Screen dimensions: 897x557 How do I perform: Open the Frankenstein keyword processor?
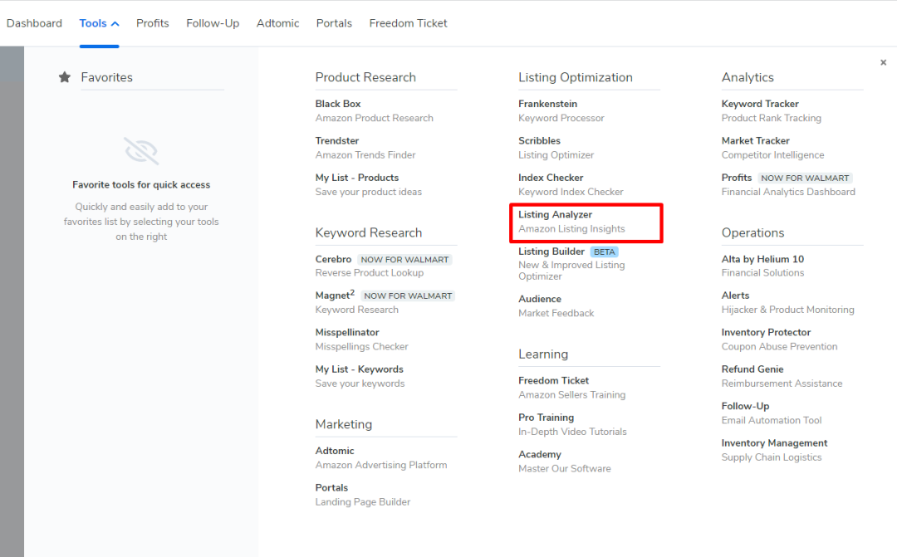pos(547,104)
